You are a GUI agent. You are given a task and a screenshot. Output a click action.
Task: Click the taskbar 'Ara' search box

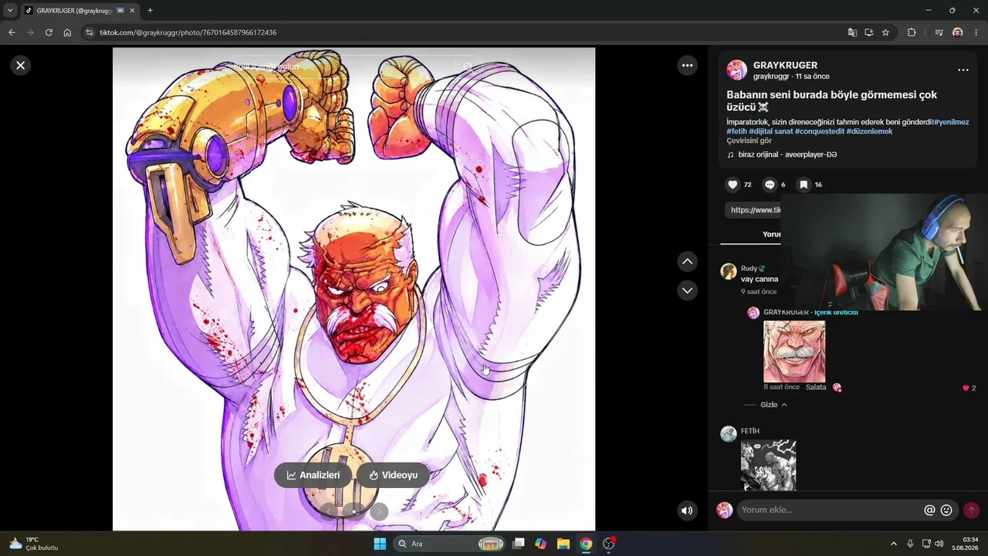(449, 544)
